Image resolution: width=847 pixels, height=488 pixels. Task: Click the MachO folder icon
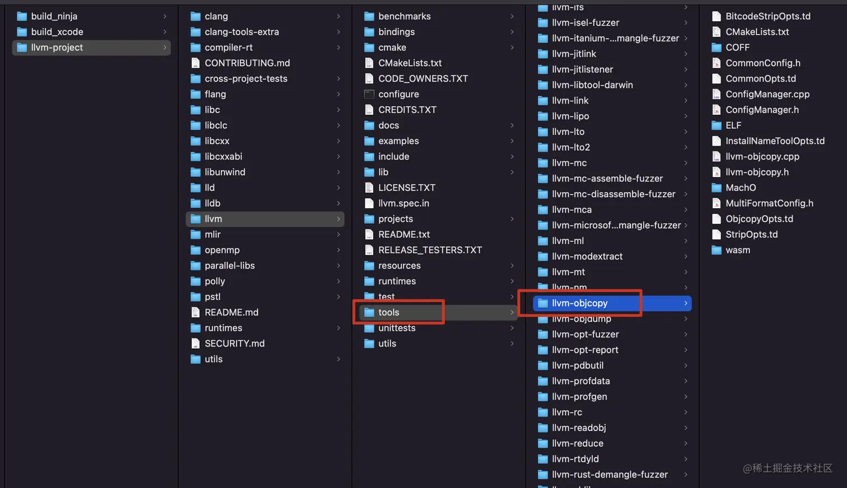tap(716, 187)
